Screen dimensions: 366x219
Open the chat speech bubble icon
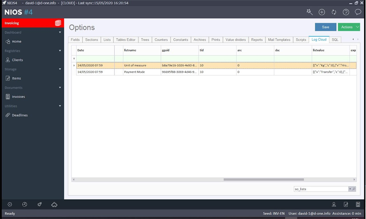click(x=358, y=12)
